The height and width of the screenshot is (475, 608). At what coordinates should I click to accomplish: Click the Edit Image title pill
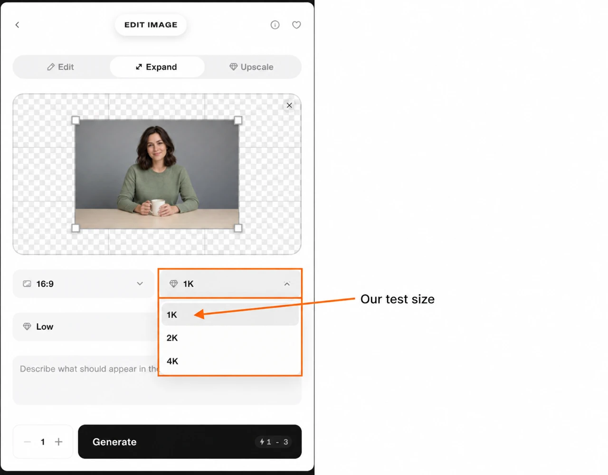pos(151,25)
